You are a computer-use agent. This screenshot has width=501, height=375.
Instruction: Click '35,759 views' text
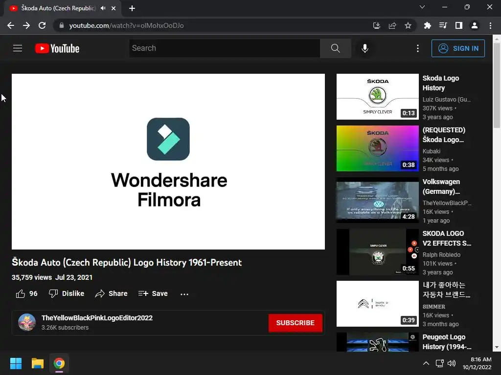pyautogui.click(x=32, y=277)
